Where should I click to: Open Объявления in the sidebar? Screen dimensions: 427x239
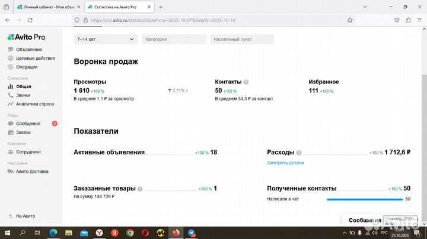(x=29, y=50)
